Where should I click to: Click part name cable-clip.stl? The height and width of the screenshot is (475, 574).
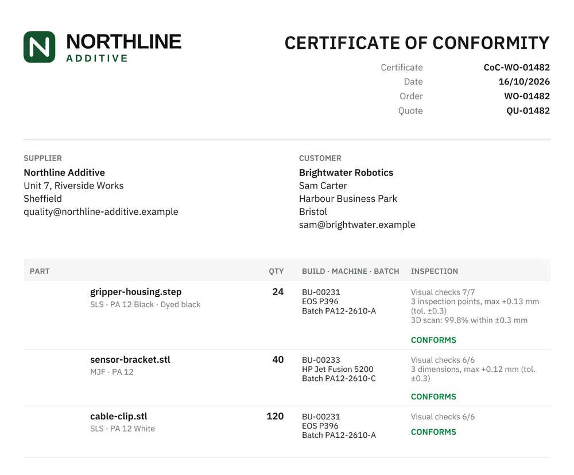(x=119, y=416)
